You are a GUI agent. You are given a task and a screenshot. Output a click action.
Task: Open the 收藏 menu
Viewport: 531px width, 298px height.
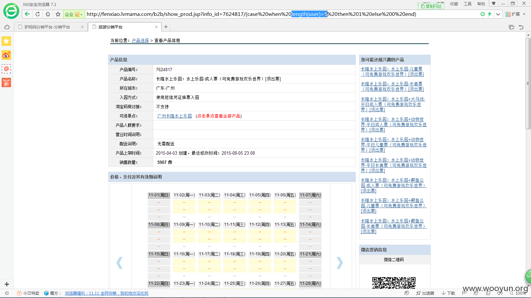[454, 4]
